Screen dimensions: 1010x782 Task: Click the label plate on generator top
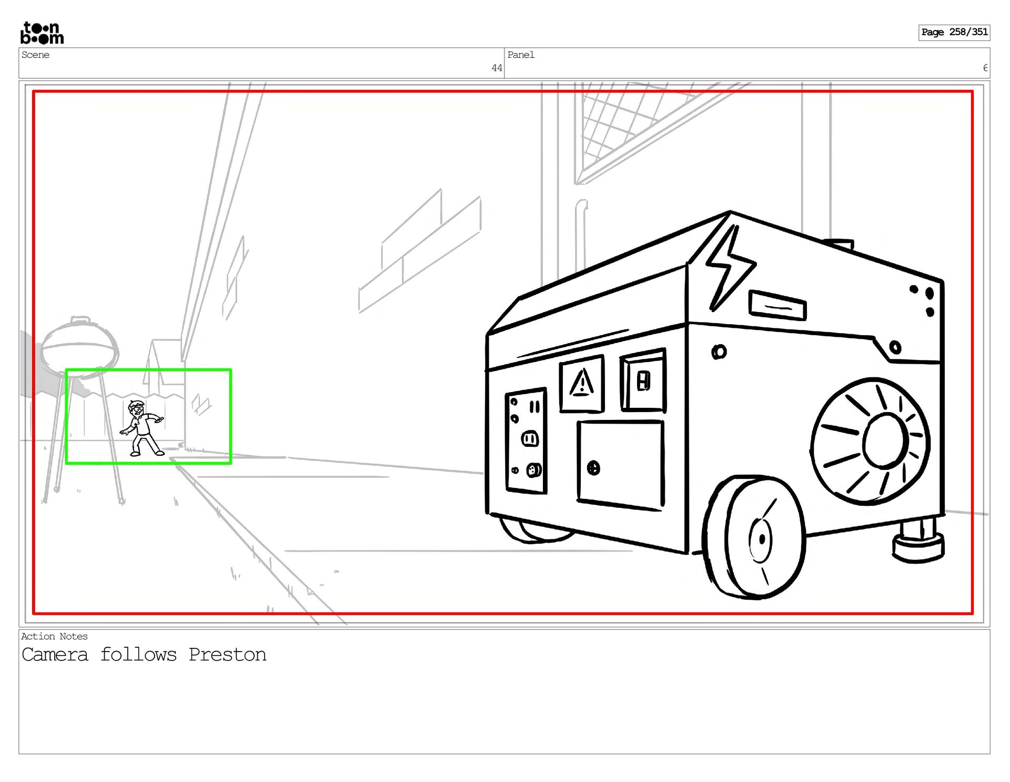pos(777,306)
